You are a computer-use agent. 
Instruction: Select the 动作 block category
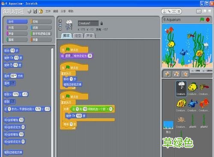(17, 21)
